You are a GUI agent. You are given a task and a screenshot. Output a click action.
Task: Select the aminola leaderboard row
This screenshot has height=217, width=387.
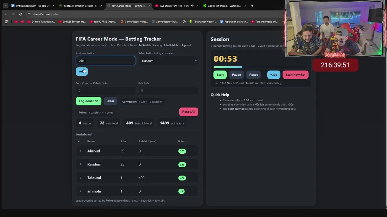137,191
